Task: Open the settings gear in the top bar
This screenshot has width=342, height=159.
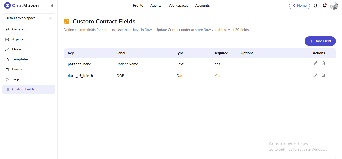Action: point(315,5)
